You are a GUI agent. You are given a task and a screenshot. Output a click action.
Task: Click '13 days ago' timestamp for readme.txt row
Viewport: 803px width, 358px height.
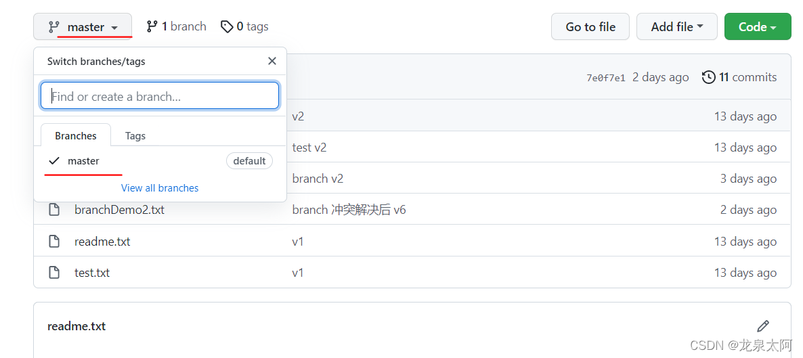[745, 241]
